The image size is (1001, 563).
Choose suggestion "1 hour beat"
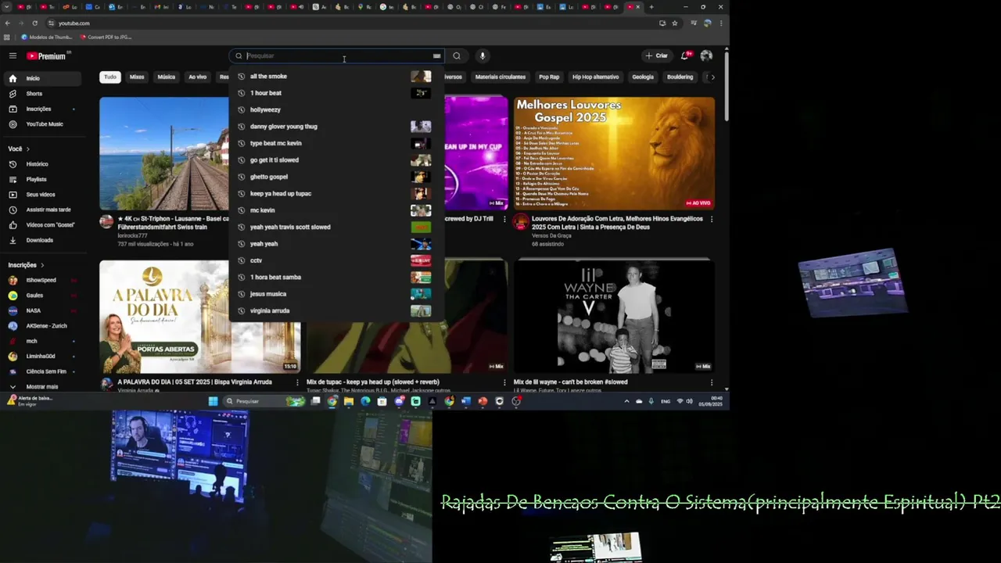[x=336, y=93]
